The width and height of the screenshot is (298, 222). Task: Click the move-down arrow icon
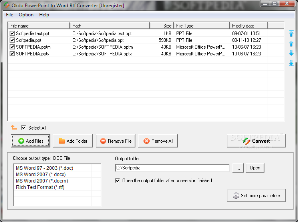(291, 53)
